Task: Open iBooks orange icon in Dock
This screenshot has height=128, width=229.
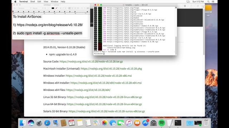Action: (137, 123)
